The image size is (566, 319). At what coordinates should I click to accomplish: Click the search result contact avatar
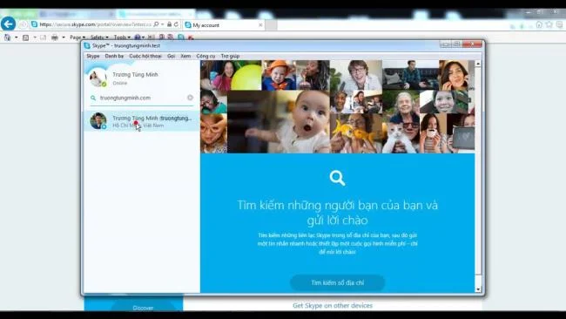(98, 120)
